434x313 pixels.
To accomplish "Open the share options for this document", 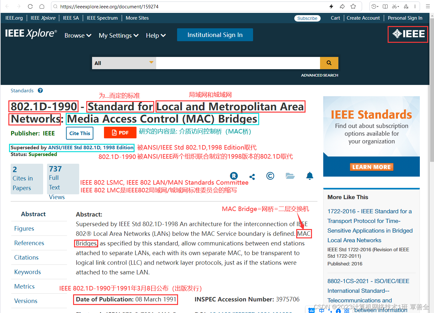I will coord(252,176).
